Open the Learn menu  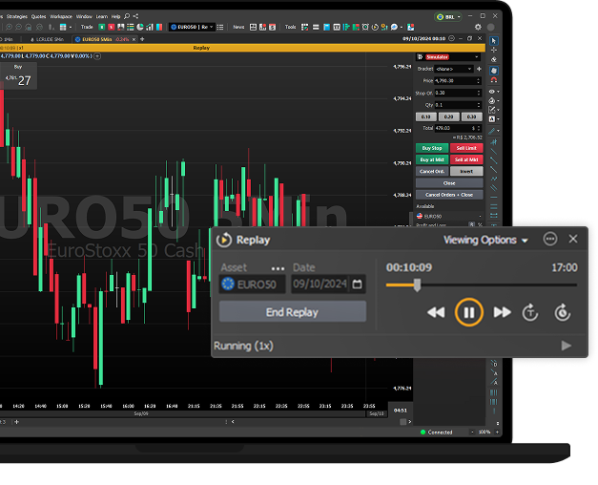coord(101,16)
